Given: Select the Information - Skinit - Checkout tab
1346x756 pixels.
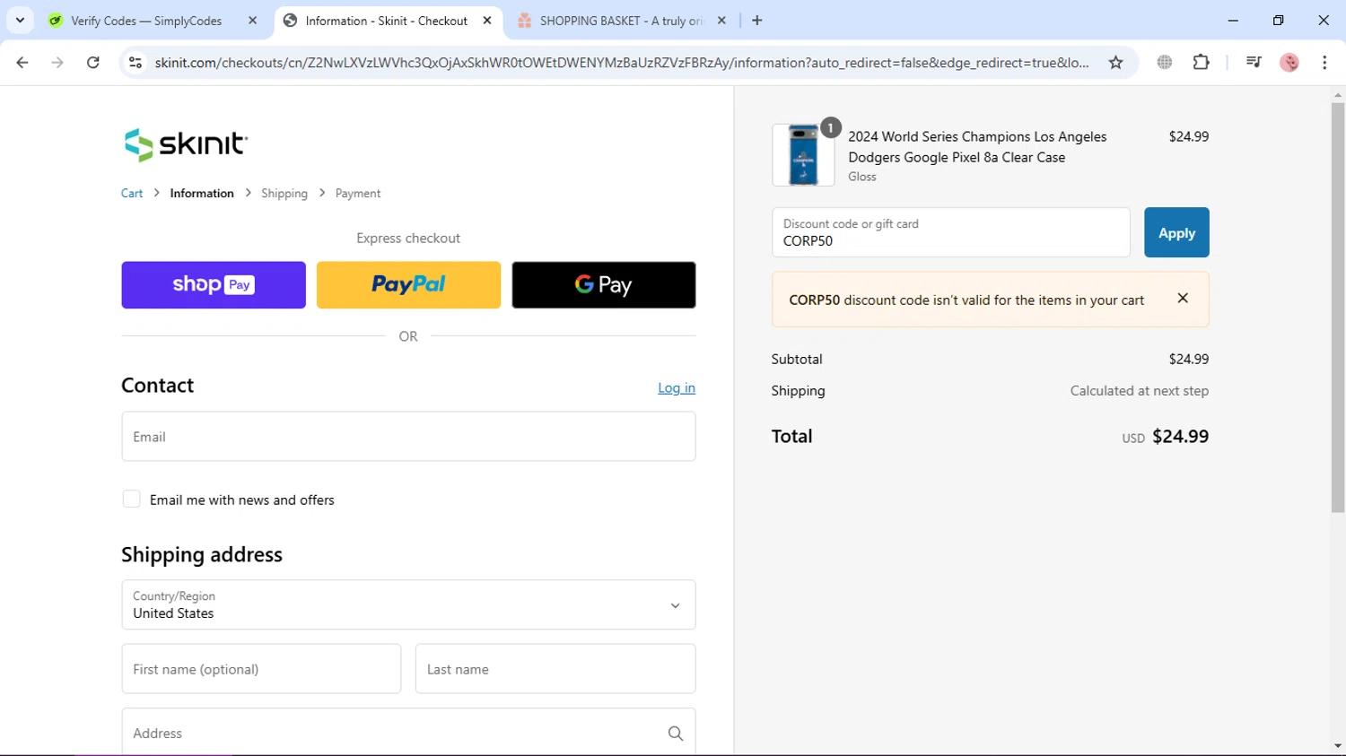Looking at the screenshot, I should click(x=387, y=21).
